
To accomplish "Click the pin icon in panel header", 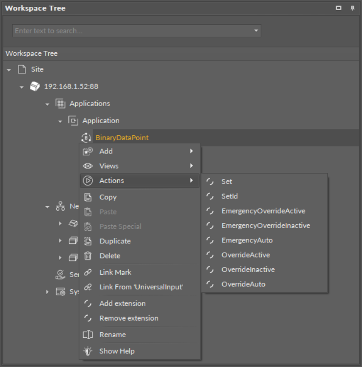I will pyautogui.click(x=352, y=8).
